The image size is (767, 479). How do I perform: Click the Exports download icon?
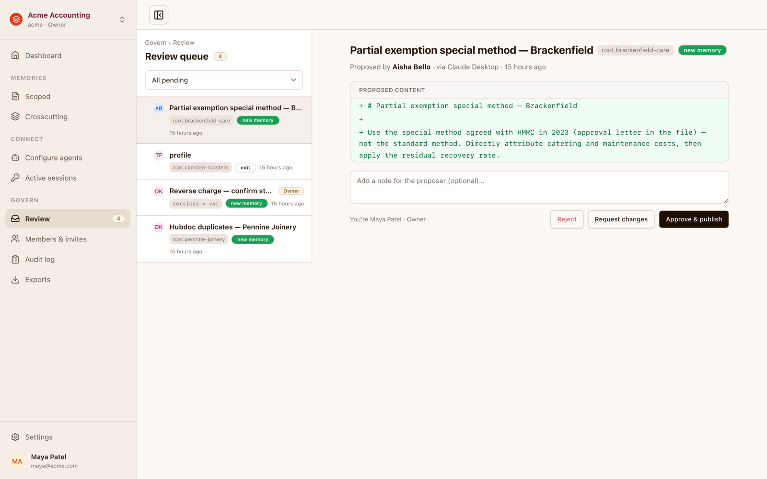pos(15,279)
